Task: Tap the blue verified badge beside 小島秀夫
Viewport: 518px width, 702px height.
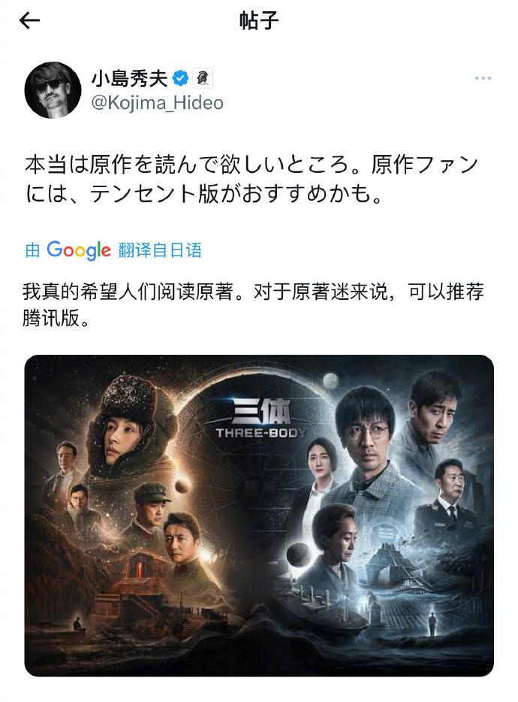Action: click(x=180, y=78)
